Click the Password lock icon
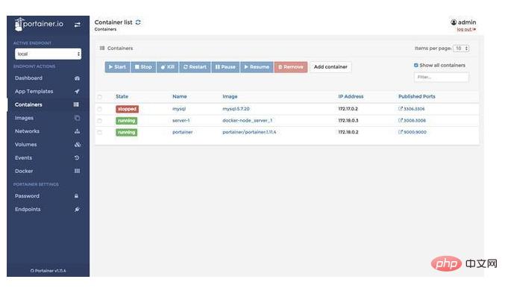Viewport: 505px width, 288px height. pyautogui.click(x=76, y=196)
